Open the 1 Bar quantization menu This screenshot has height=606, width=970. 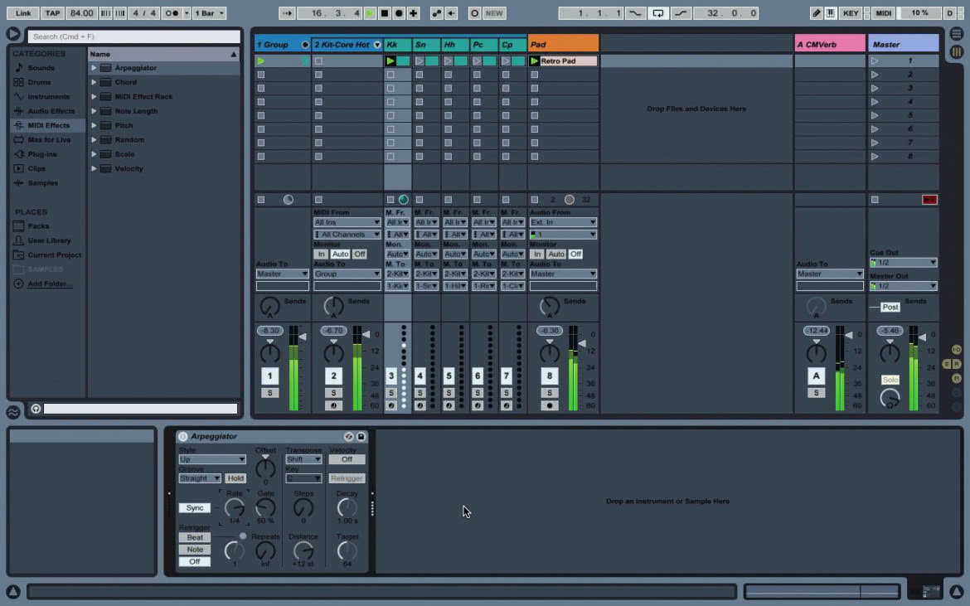point(209,13)
